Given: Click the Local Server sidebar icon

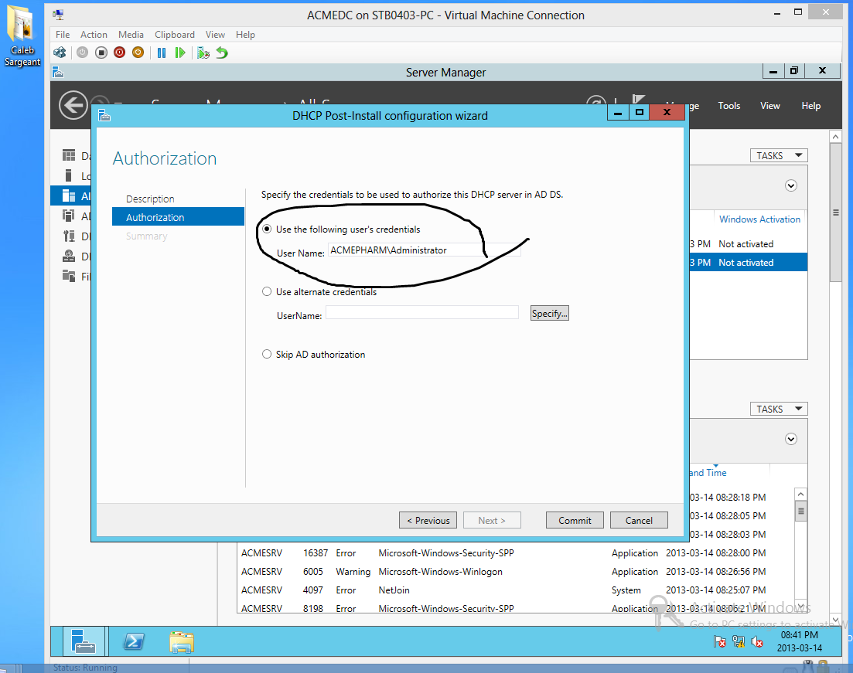Looking at the screenshot, I should [69, 175].
